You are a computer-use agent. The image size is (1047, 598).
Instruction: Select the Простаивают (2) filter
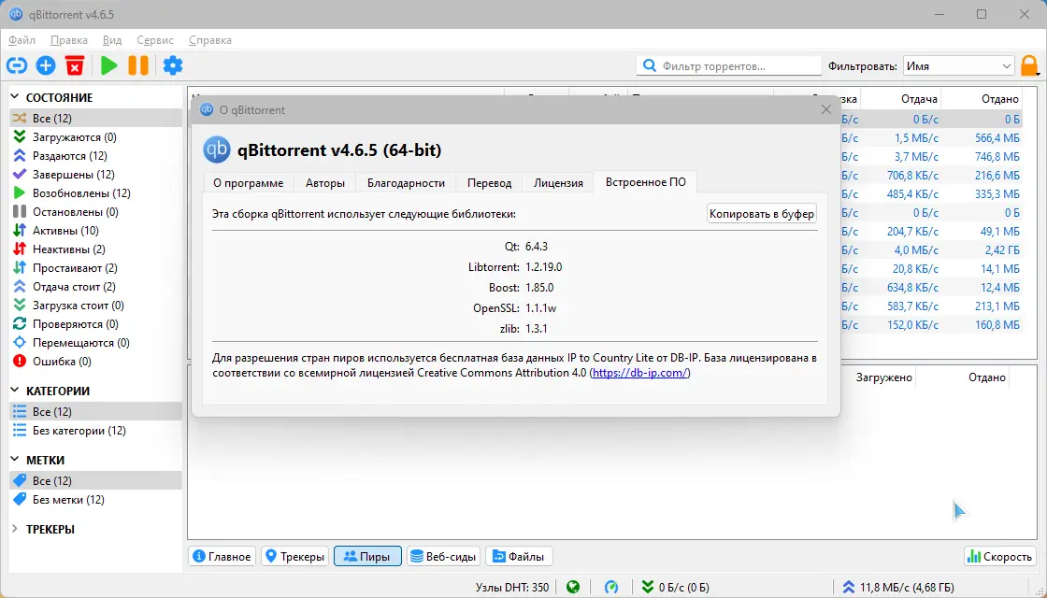click(75, 267)
